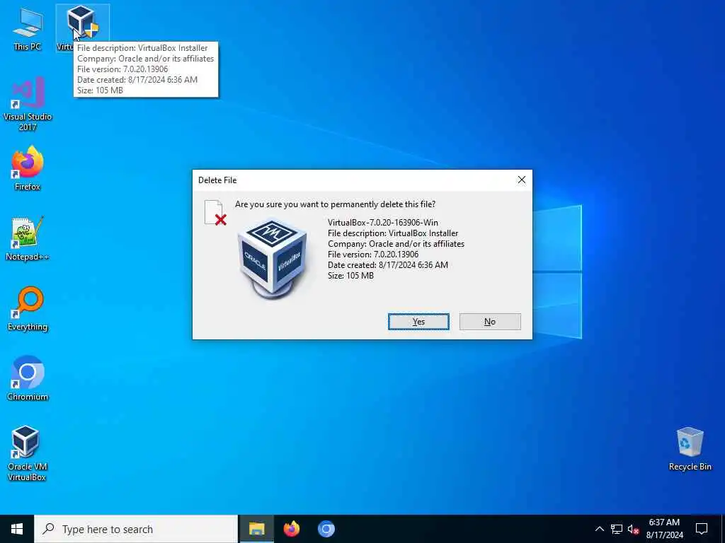Click the taskbar search box
Viewport: 725px width, 543px height.
(x=136, y=529)
